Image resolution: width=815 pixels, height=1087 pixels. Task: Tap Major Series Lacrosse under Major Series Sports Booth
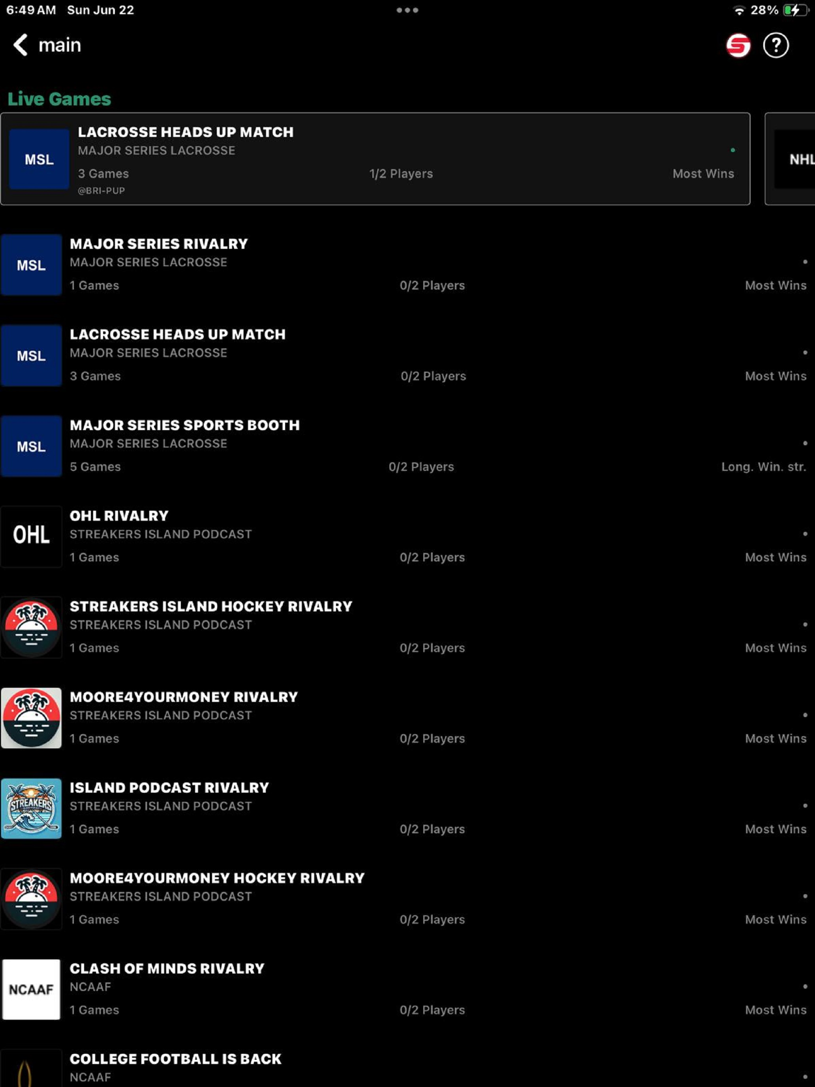click(x=148, y=444)
